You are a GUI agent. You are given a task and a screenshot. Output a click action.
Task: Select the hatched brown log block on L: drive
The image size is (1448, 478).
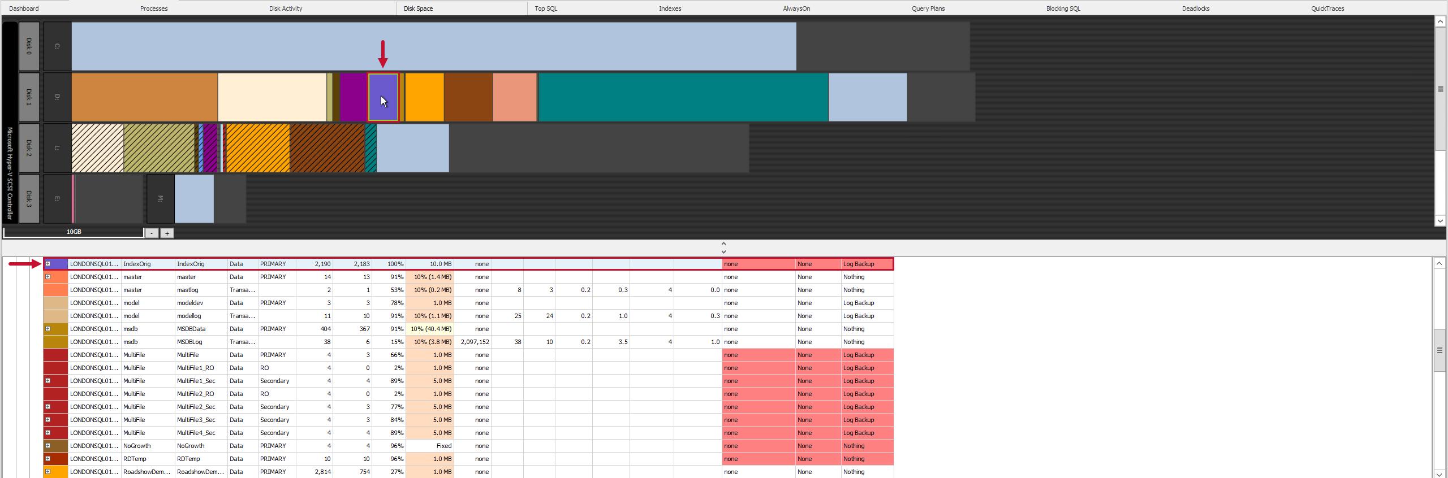[x=327, y=148]
